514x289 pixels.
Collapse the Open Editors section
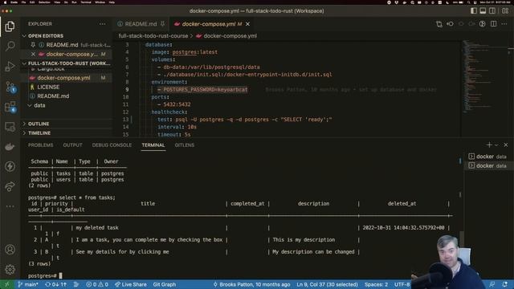click(x=67, y=35)
